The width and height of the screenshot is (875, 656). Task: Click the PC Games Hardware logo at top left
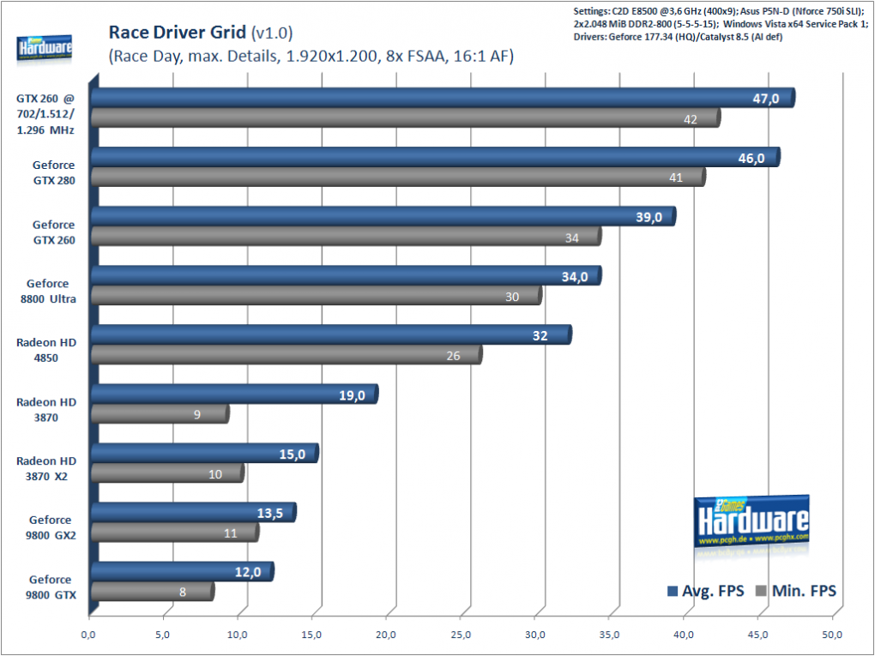coord(44,49)
